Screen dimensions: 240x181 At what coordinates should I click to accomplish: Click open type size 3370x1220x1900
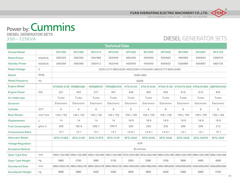click(x=131, y=155)
